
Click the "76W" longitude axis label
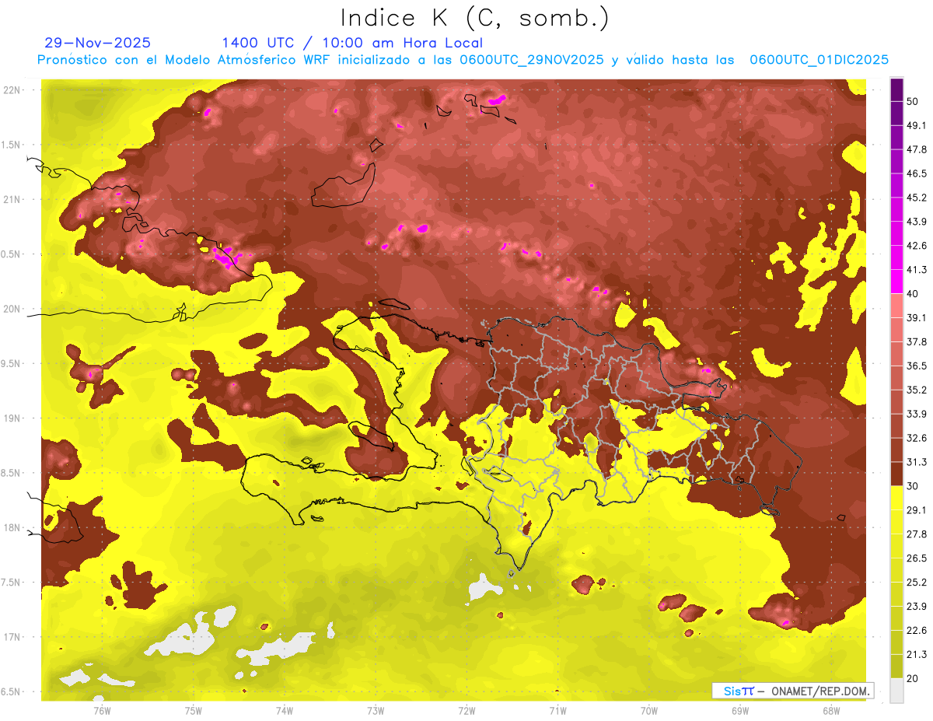[102, 710]
